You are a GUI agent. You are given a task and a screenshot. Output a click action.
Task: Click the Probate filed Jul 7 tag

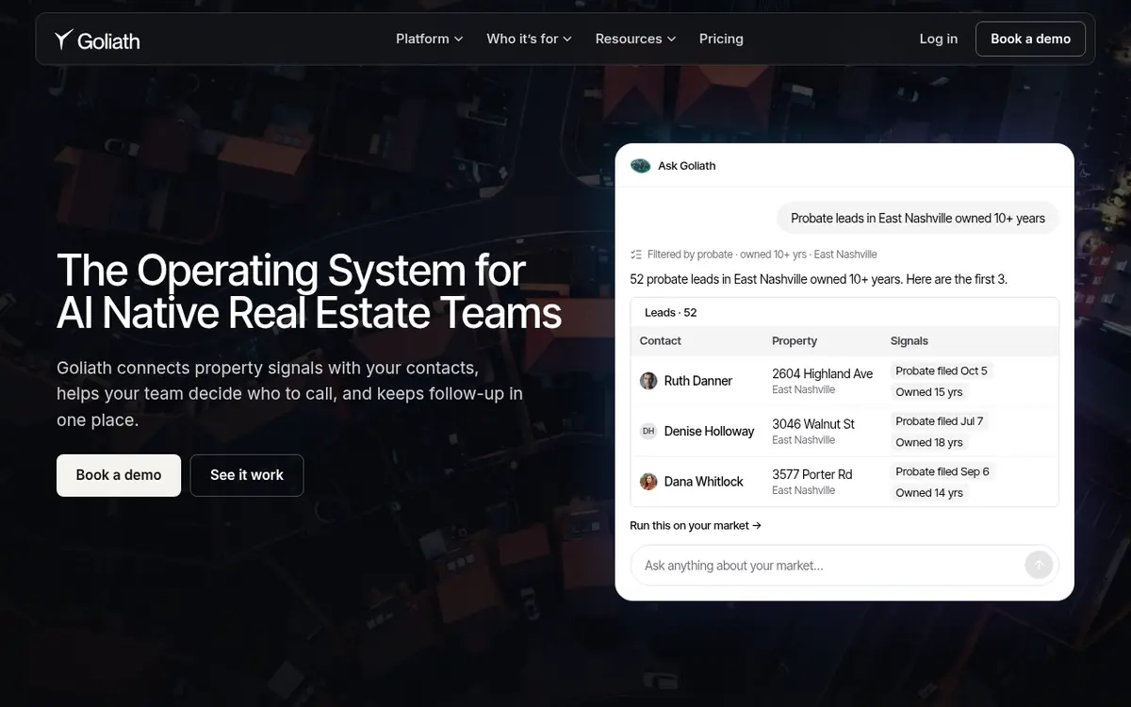point(940,421)
